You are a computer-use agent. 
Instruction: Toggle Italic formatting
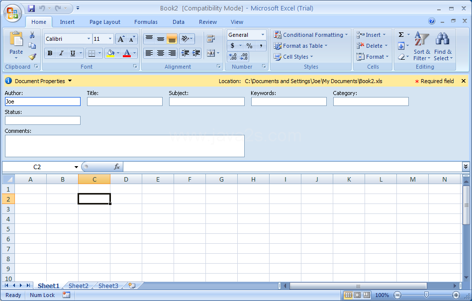[x=61, y=53]
